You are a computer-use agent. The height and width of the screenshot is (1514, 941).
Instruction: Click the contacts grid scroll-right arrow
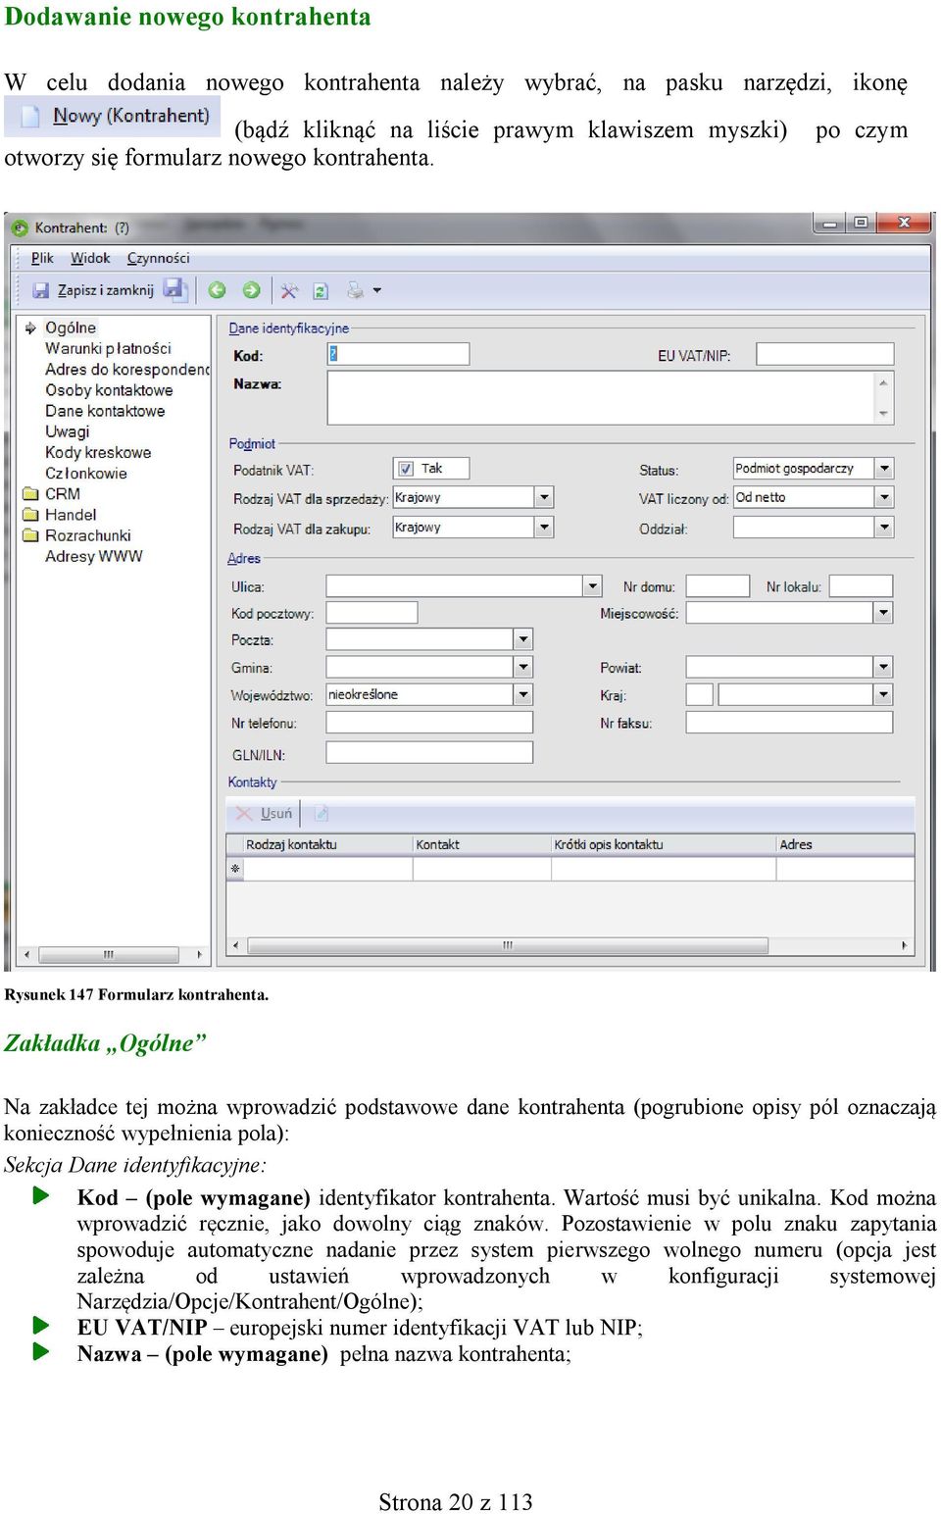click(904, 946)
